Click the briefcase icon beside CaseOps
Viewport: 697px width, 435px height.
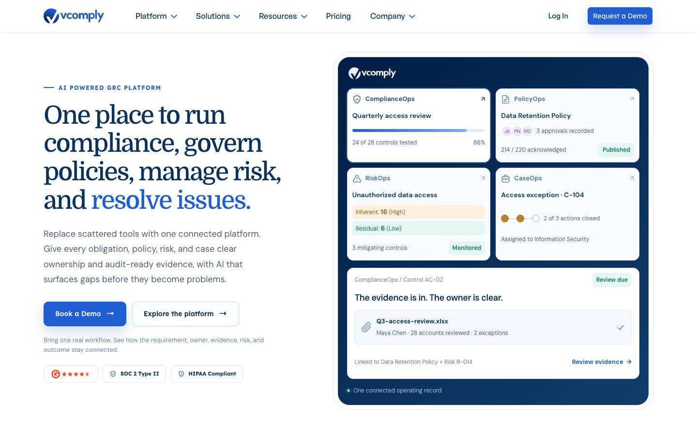505,178
